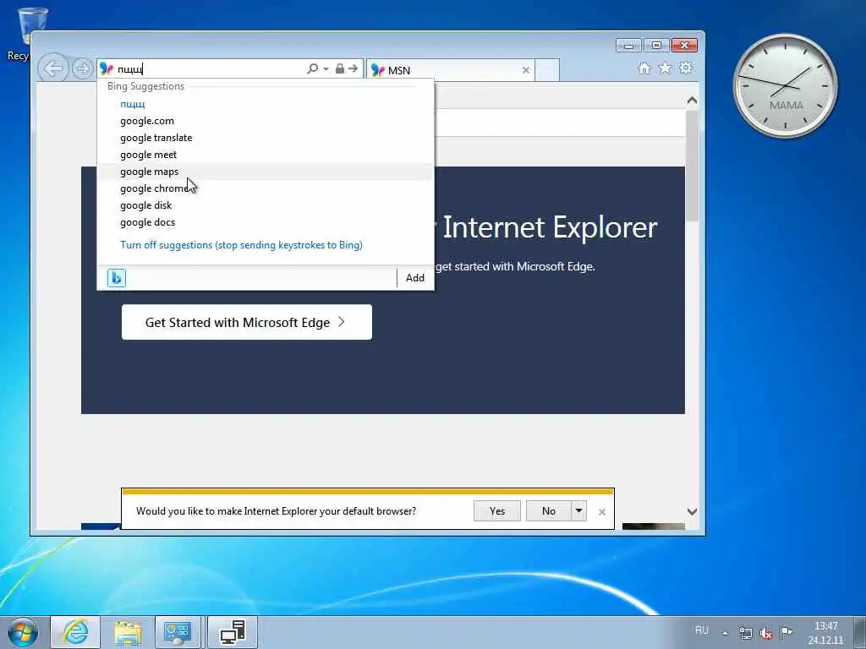Click the page scrollbar up arrow

[692, 101]
